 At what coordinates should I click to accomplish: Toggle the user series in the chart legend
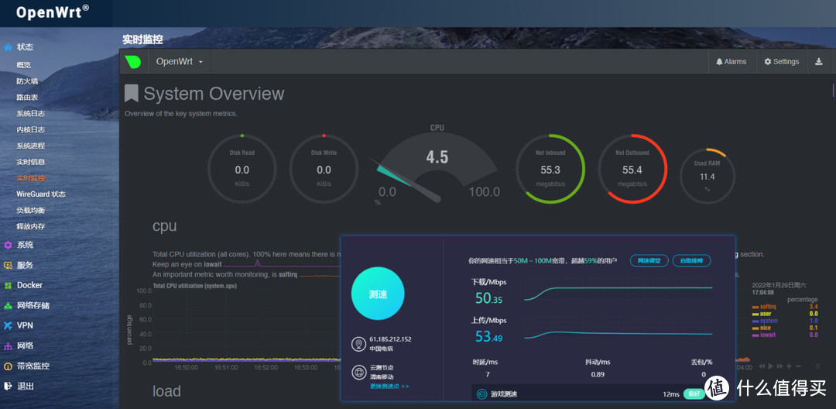(765, 314)
